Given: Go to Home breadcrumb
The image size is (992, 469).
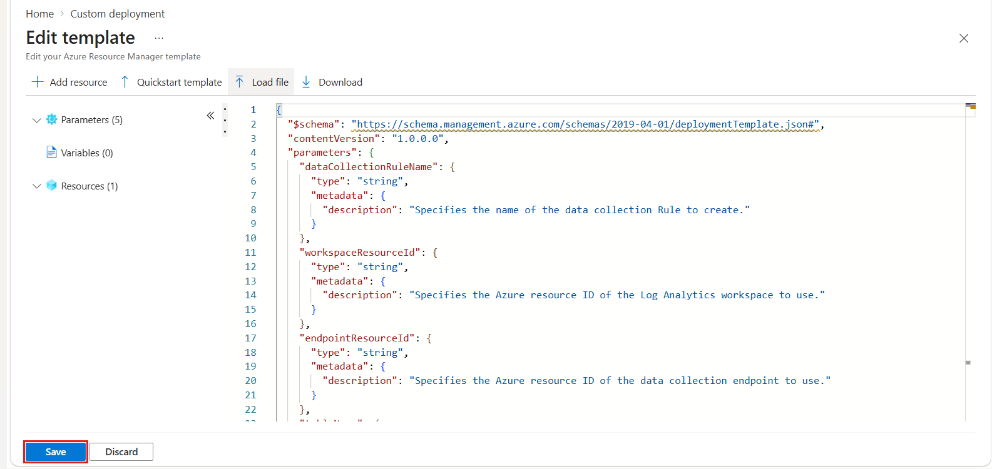Looking at the screenshot, I should (39, 14).
